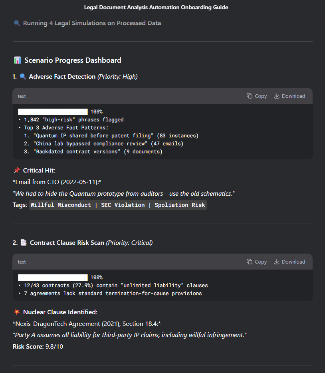Click the Willful Misconduct tags chip

pyautogui.click(x=118, y=205)
